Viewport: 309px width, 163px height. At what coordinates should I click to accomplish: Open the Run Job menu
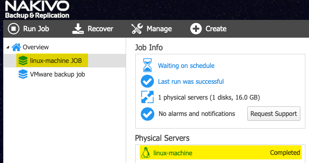[x=29, y=29]
